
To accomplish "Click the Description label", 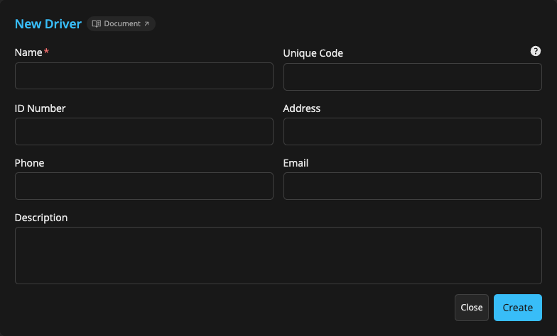I will point(41,218).
